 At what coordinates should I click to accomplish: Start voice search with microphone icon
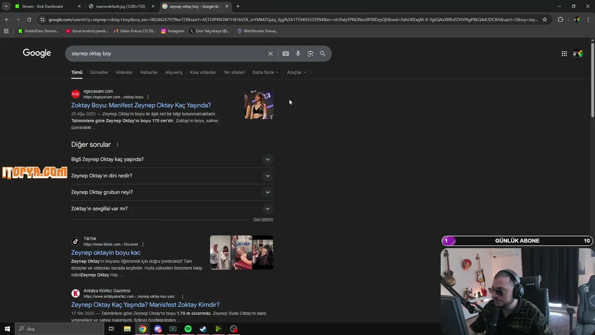click(x=298, y=54)
